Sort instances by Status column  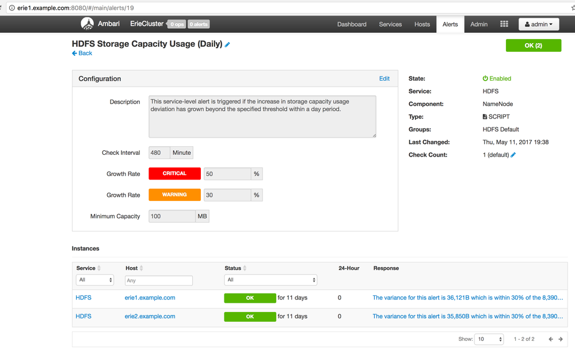245,268
